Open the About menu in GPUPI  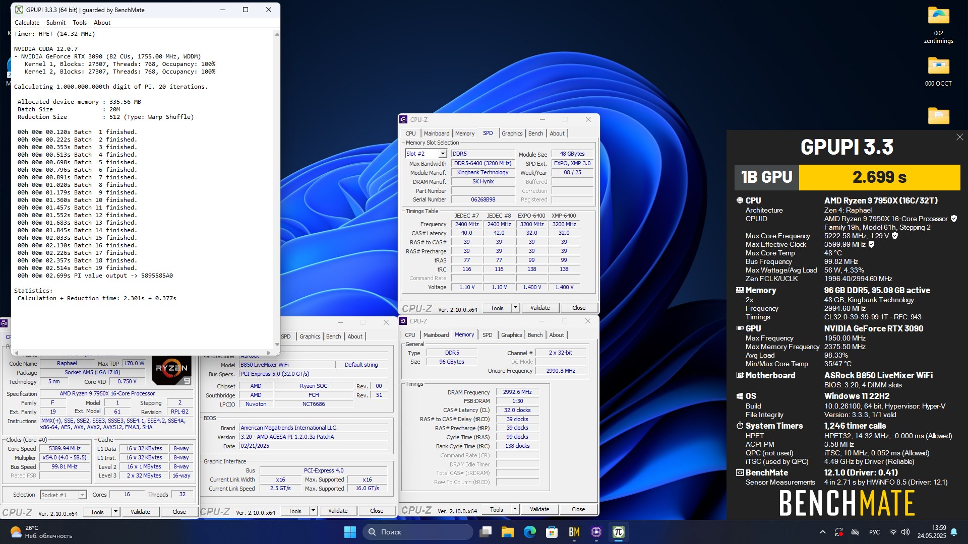point(102,23)
